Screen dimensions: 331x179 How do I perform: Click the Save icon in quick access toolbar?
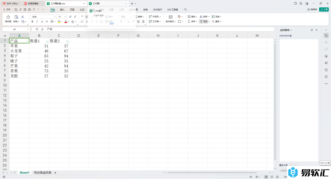(x=16, y=10)
